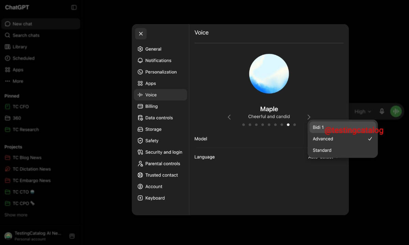Click the Search chats magnifier icon
Viewport: 409px width, 245px height.
[7, 35]
